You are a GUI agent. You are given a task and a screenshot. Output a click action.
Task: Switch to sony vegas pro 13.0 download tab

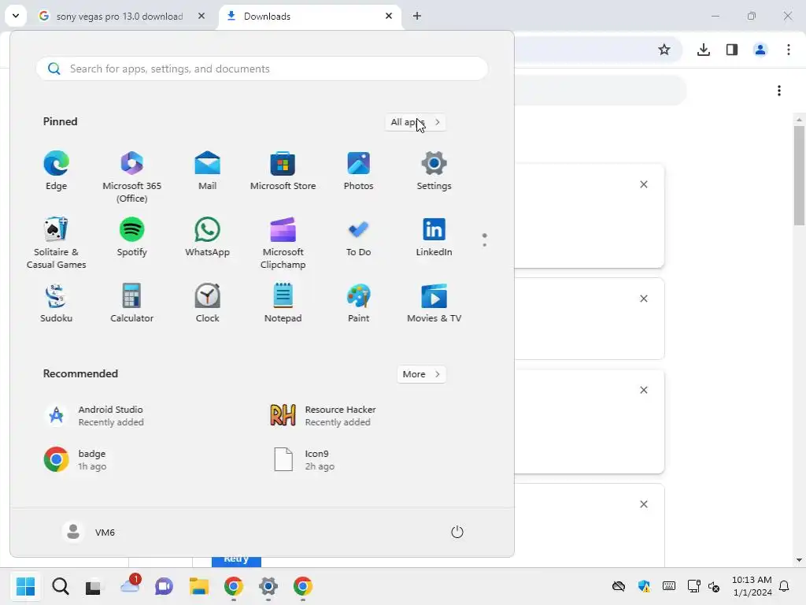[x=120, y=17]
